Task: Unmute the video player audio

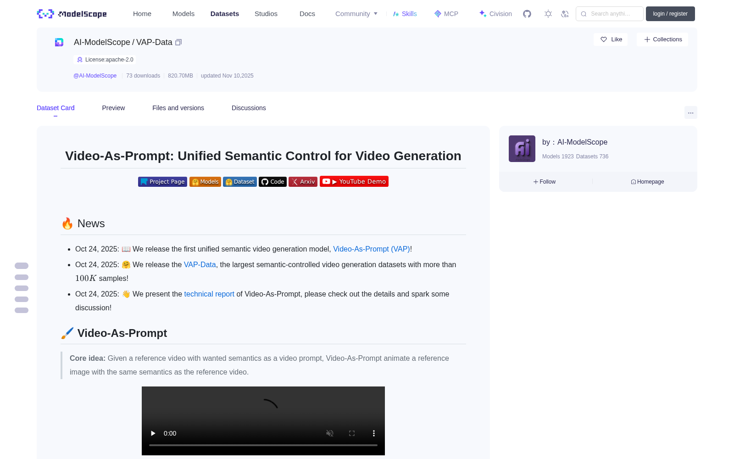Action: (330, 433)
